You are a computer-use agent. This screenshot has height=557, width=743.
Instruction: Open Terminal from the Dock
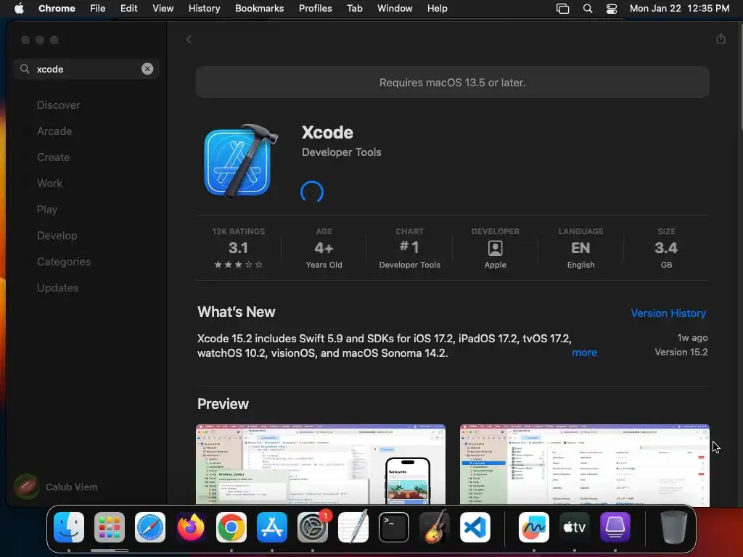coord(394,527)
